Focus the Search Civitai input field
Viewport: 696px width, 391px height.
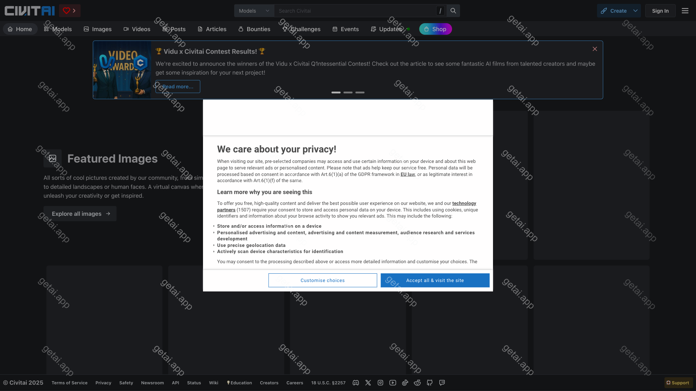(x=355, y=11)
